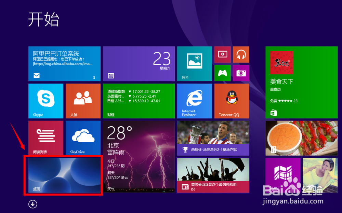
Task: Open the 财经 (Finance) stock tile
Action: click(139, 101)
